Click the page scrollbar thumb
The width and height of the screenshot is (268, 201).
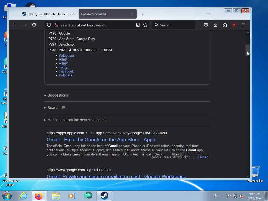coord(248,50)
